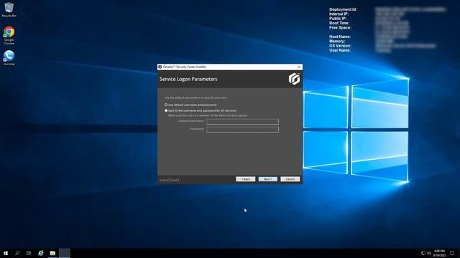
Task: Open the blue globe desktop shortcut below Chrome
Action: (x=9, y=57)
